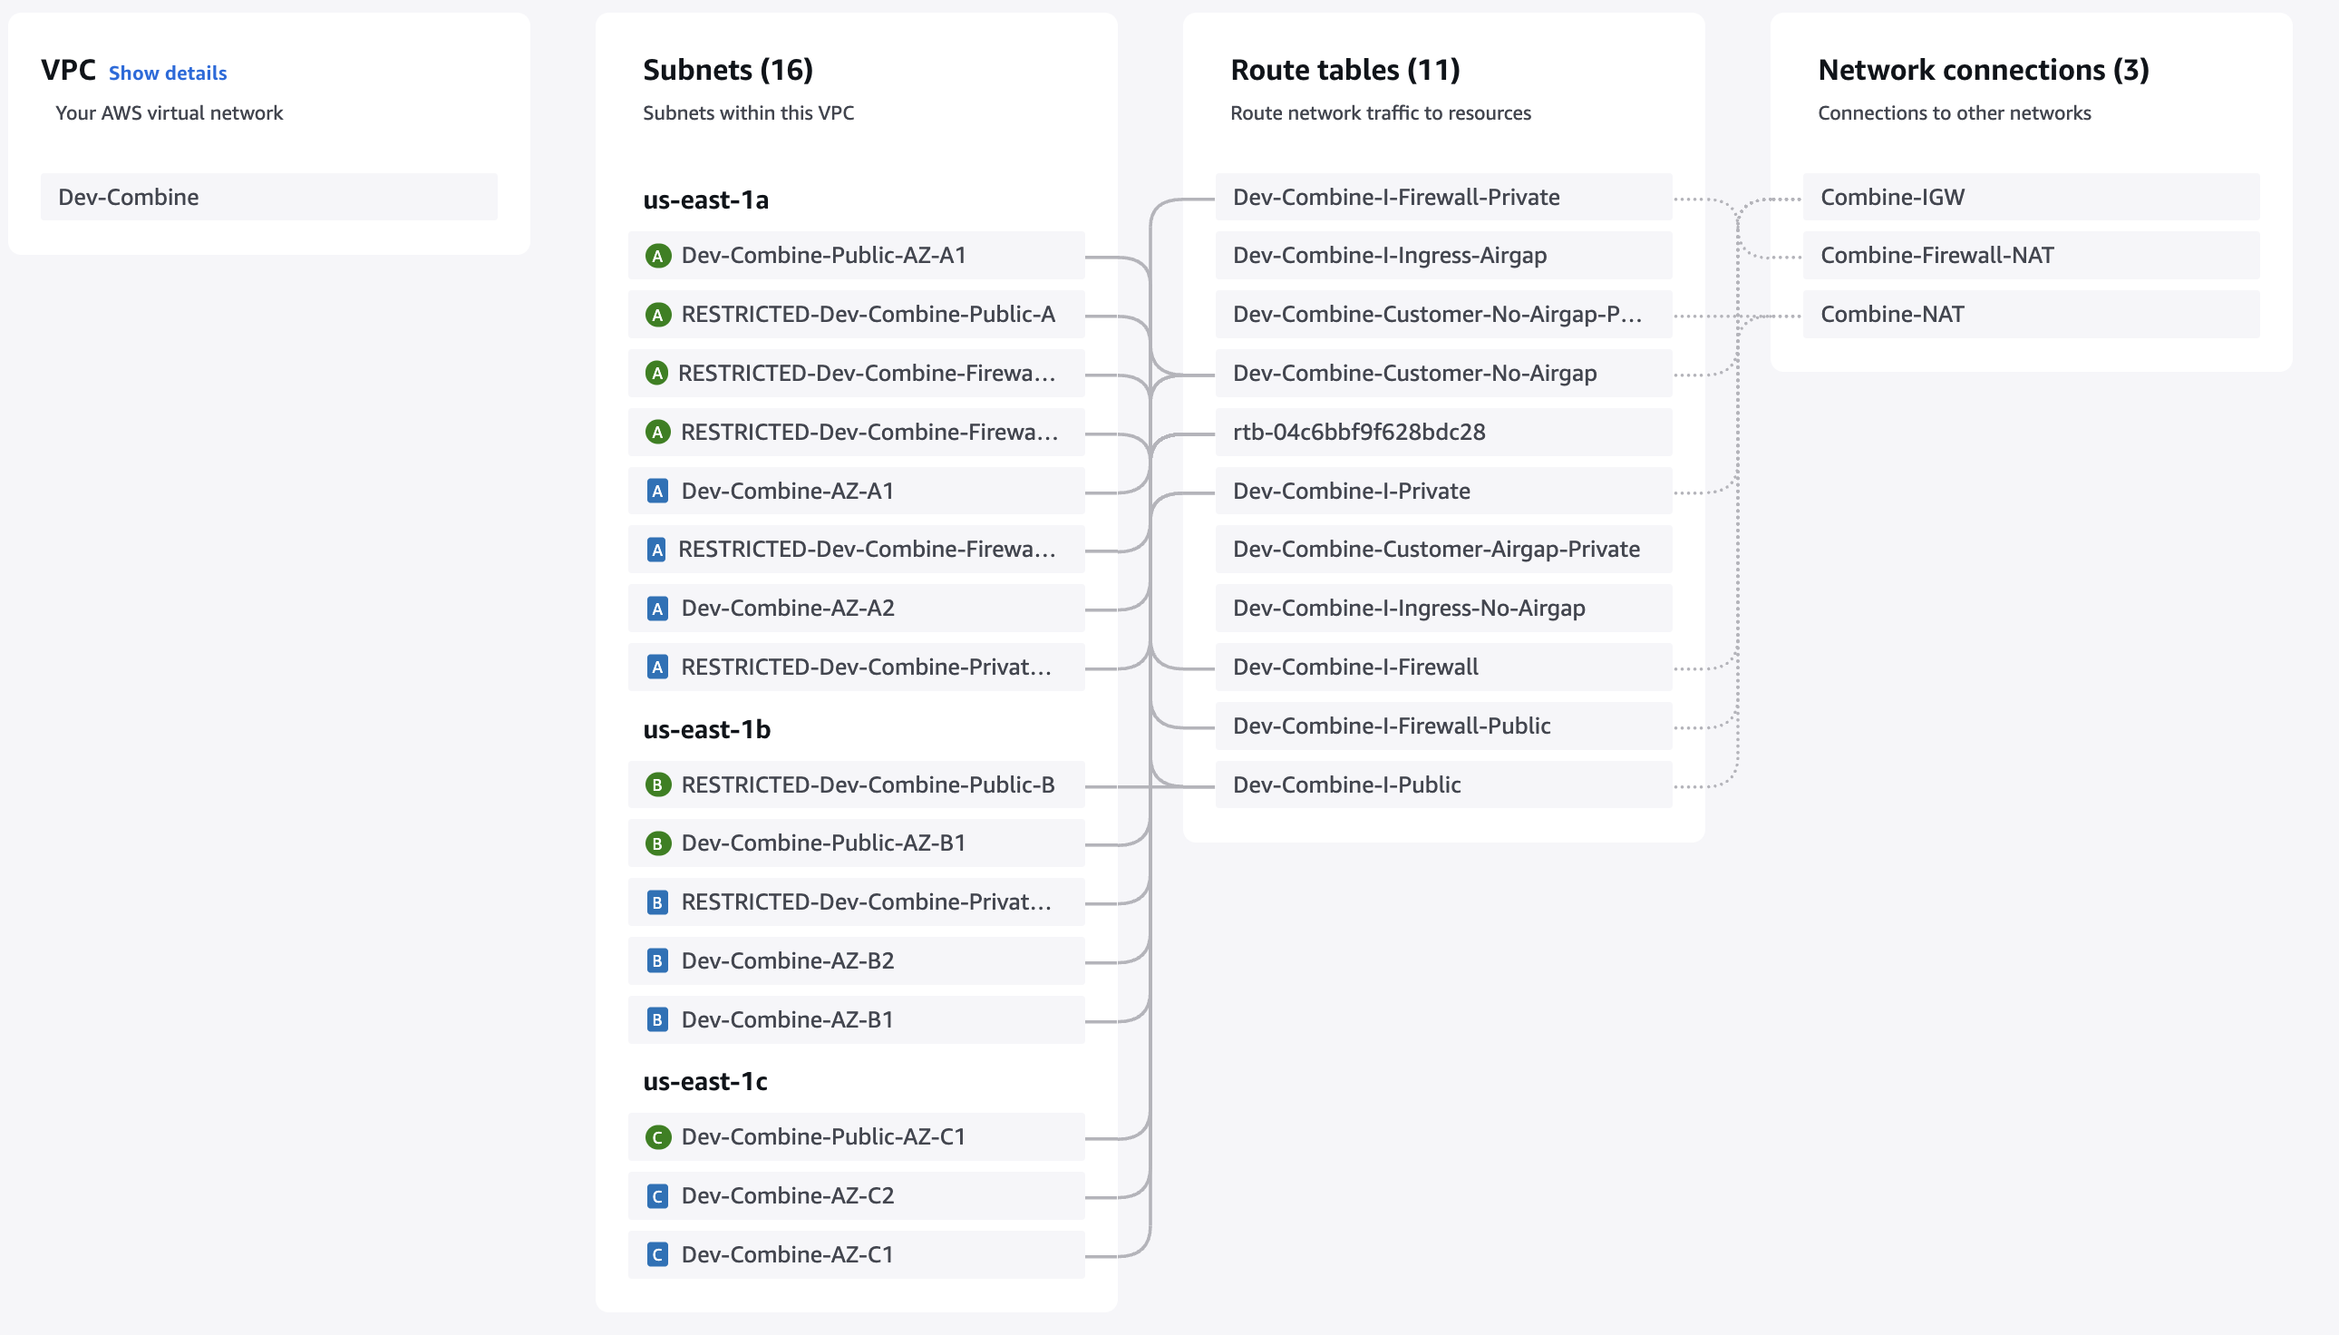Open the VPC Show details link
Image resolution: width=2339 pixels, height=1335 pixels.
(x=168, y=73)
